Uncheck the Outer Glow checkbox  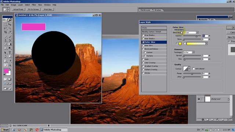pos(143,42)
